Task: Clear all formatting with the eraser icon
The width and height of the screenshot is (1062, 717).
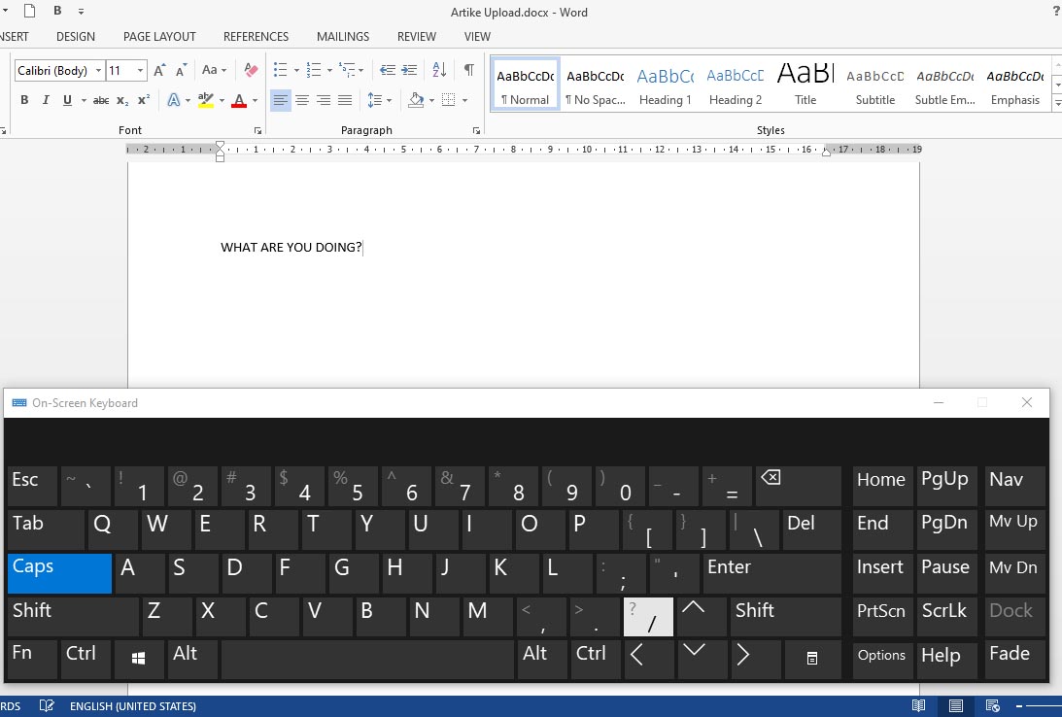Action: [x=251, y=70]
